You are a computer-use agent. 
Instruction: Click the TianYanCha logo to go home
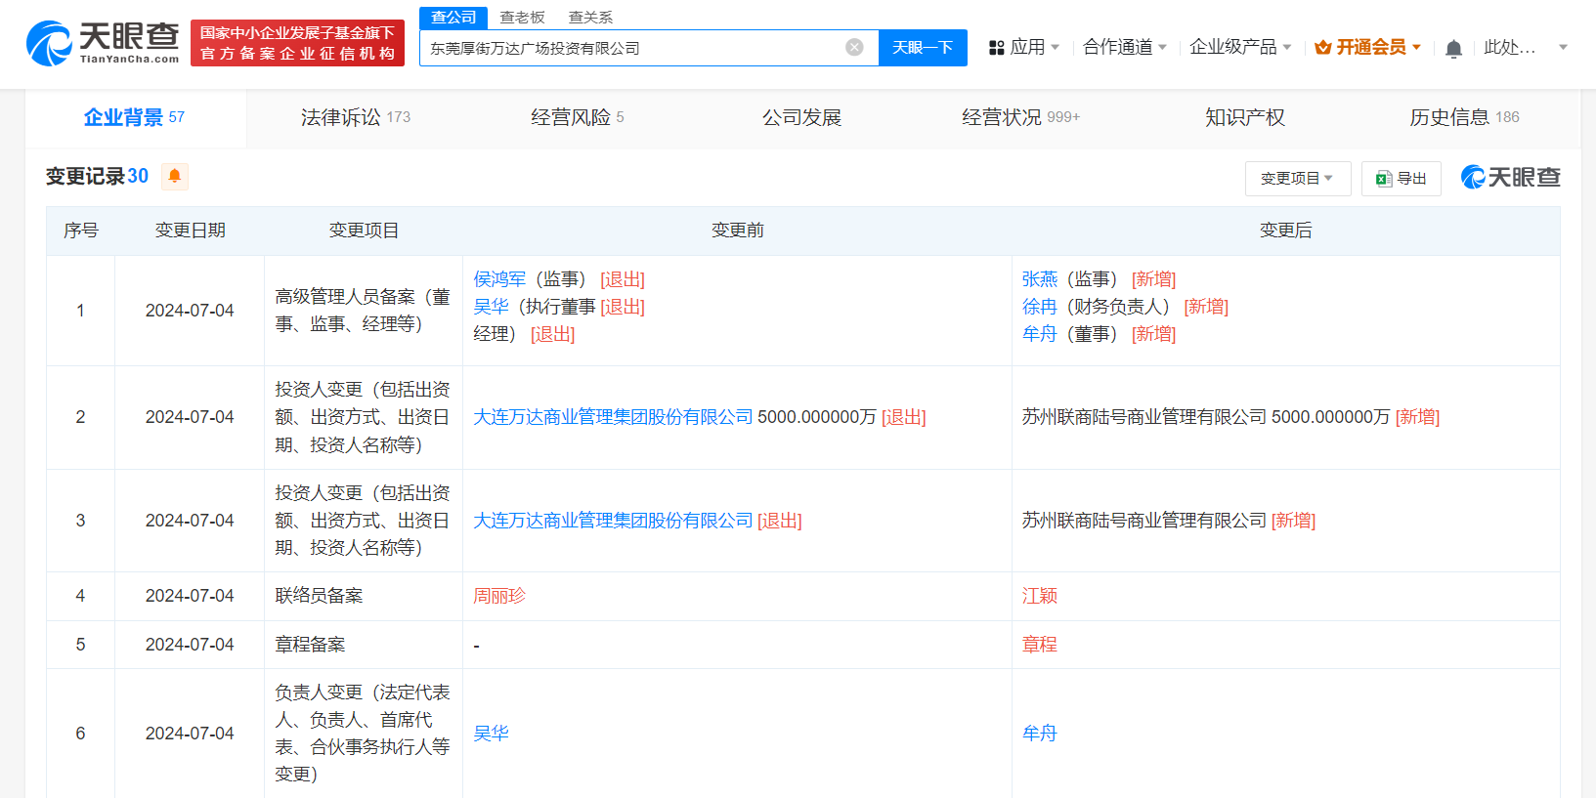pos(103,43)
